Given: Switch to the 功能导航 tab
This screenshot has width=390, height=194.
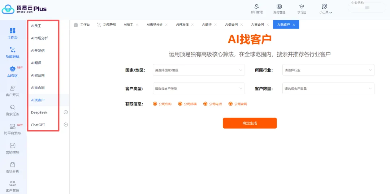Looking at the screenshot, I should (x=106, y=25).
